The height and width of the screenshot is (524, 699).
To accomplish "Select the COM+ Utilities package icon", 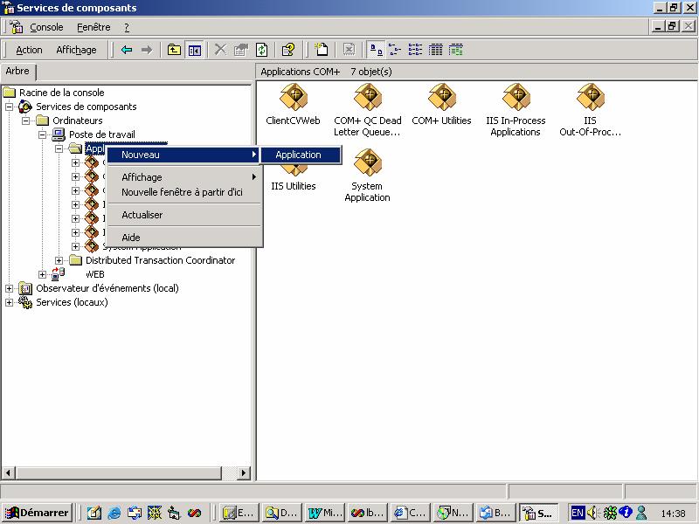I will coord(441,97).
